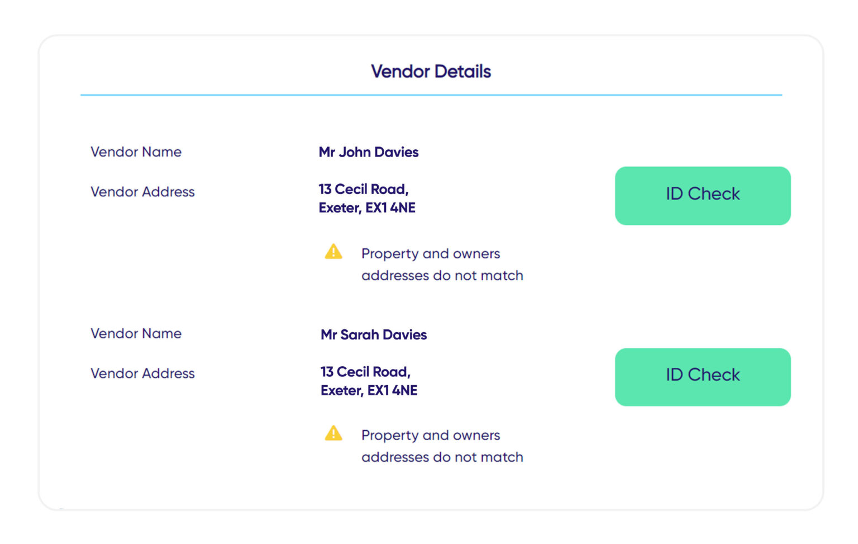858x544 pixels.
Task: Click the addresses do not match message for Sarah Davies
Action: coord(442,446)
